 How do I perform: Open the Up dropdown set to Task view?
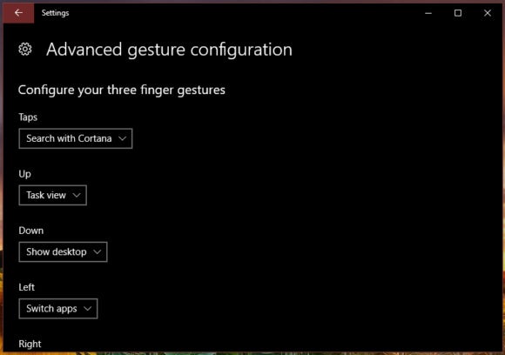click(52, 195)
